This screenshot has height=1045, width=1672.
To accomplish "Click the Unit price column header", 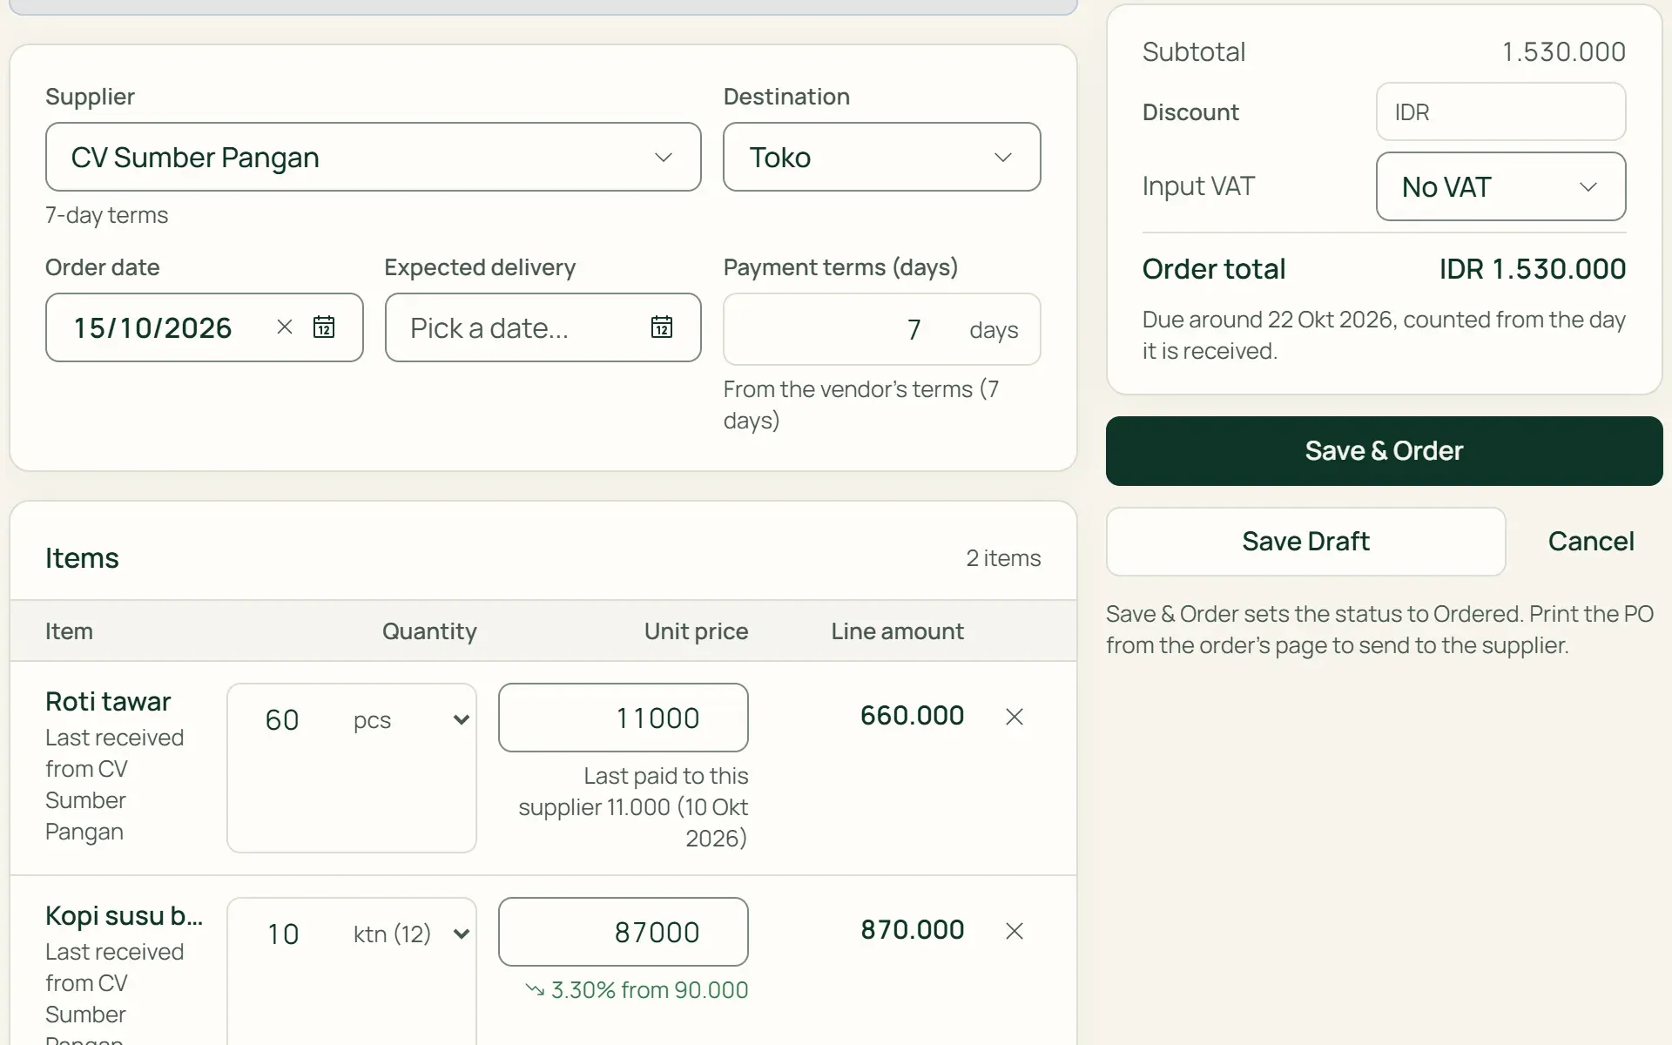I will point(696,631).
